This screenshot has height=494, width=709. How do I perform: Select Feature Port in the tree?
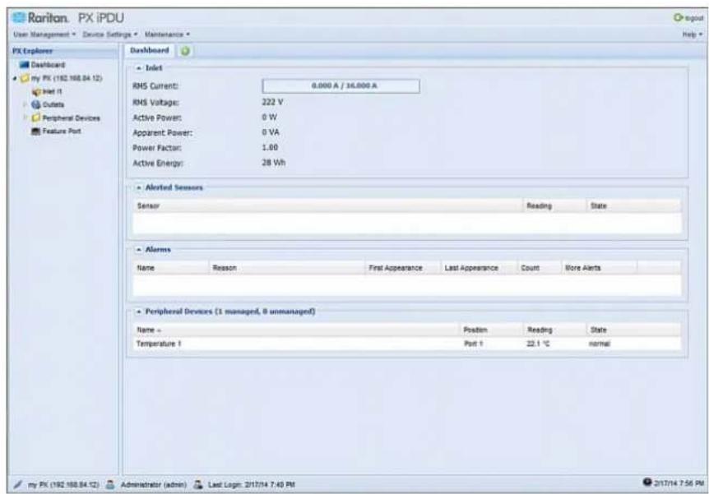[x=62, y=131]
